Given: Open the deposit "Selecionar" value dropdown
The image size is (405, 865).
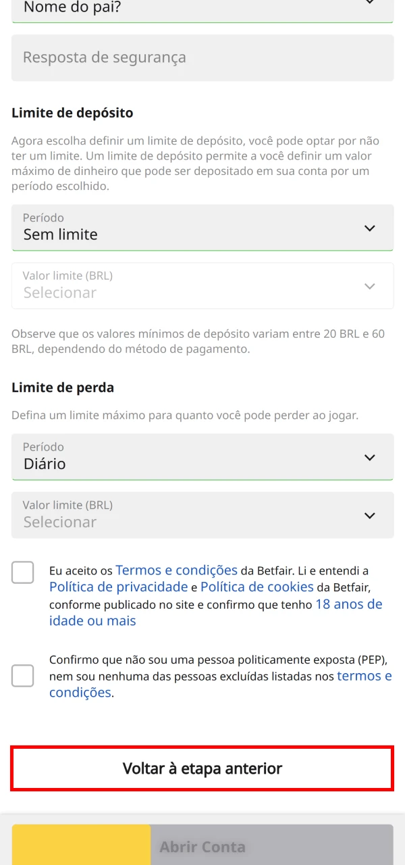Looking at the screenshot, I should (202, 286).
